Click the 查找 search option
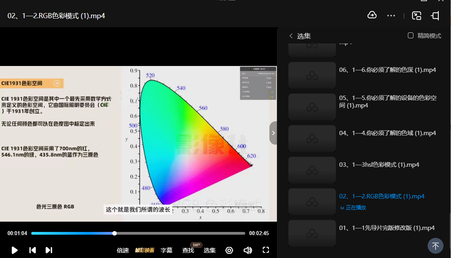 point(188,250)
